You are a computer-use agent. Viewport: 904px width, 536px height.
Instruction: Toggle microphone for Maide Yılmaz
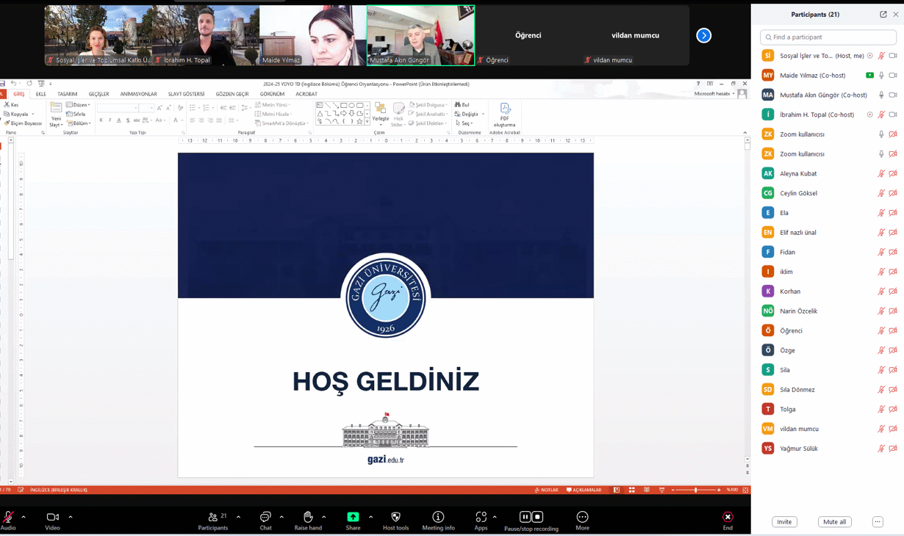tap(881, 76)
